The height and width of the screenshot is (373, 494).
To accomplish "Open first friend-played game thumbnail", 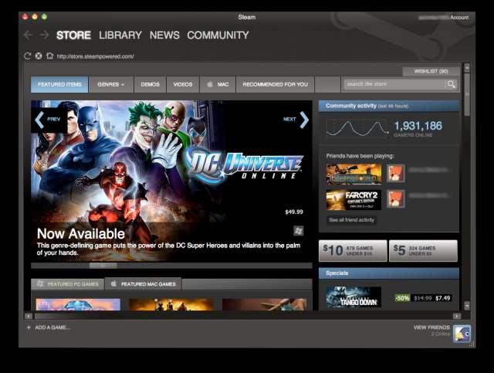I will click(x=354, y=174).
